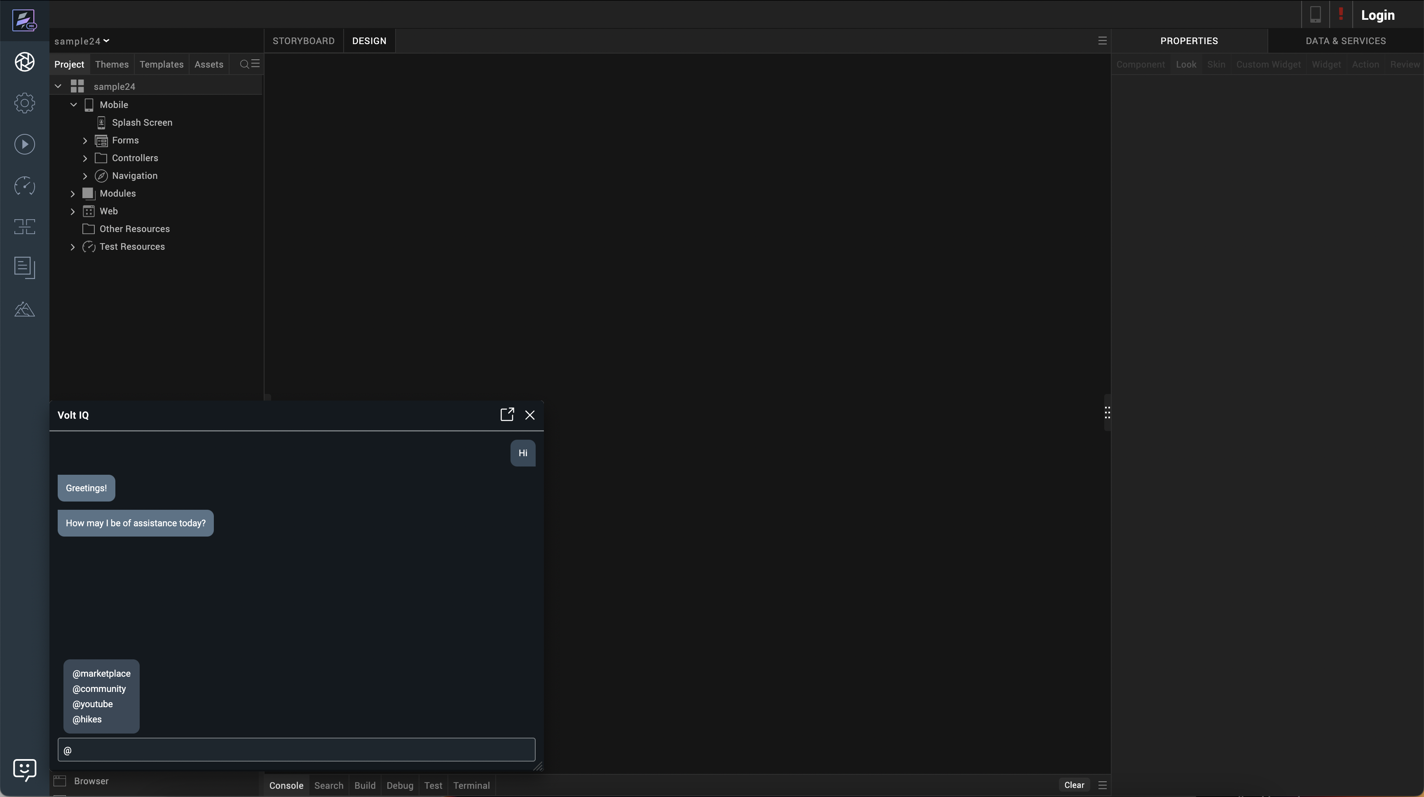Select the @marketplace suggestion

coord(101,673)
